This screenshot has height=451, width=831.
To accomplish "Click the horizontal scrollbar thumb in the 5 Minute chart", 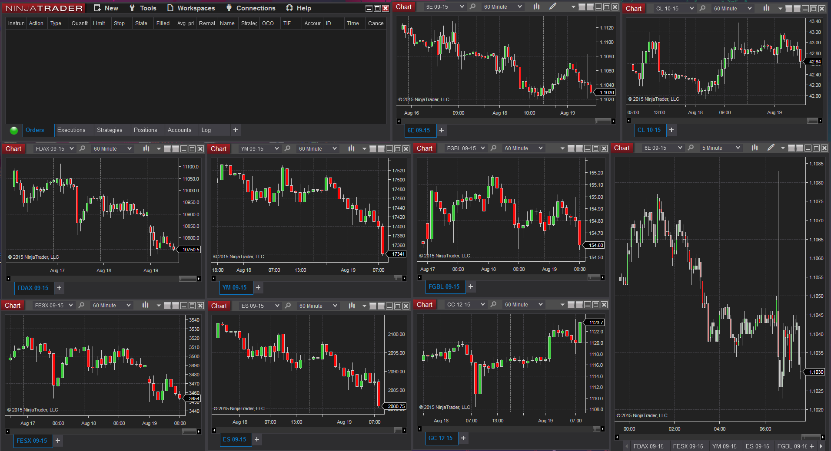I will coord(810,437).
